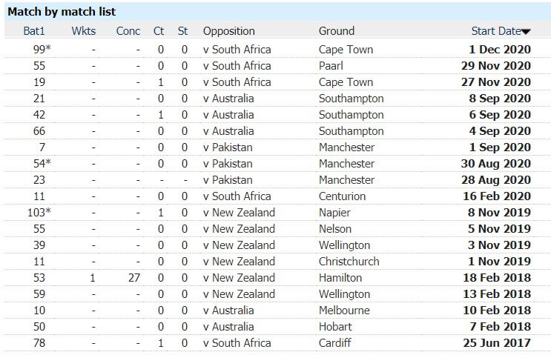Click the Match by match list heading
Image resolution: width=551 pixels, height=355 pixels.
pyautogui.click(x=62, y=12)
